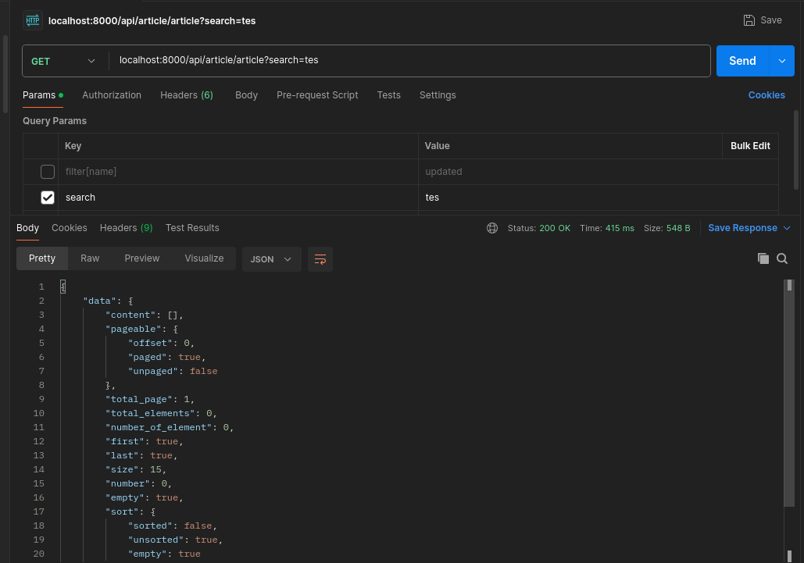Screen dimensions: 804x563
Task: Click the HTTP request icon beside the title
Action: pyautogui.click(x=32, y=20)
